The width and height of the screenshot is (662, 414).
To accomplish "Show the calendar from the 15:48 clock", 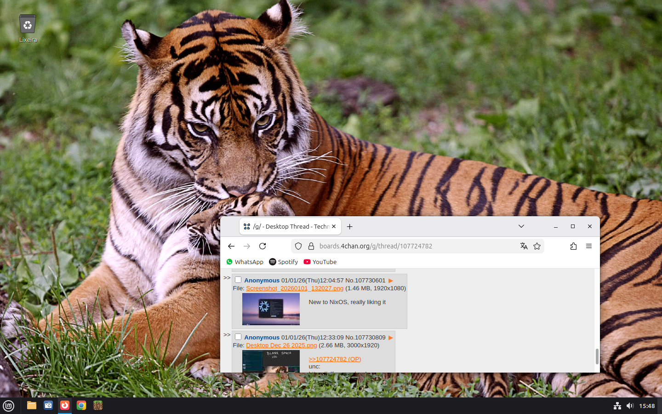I will coord(647,406).
